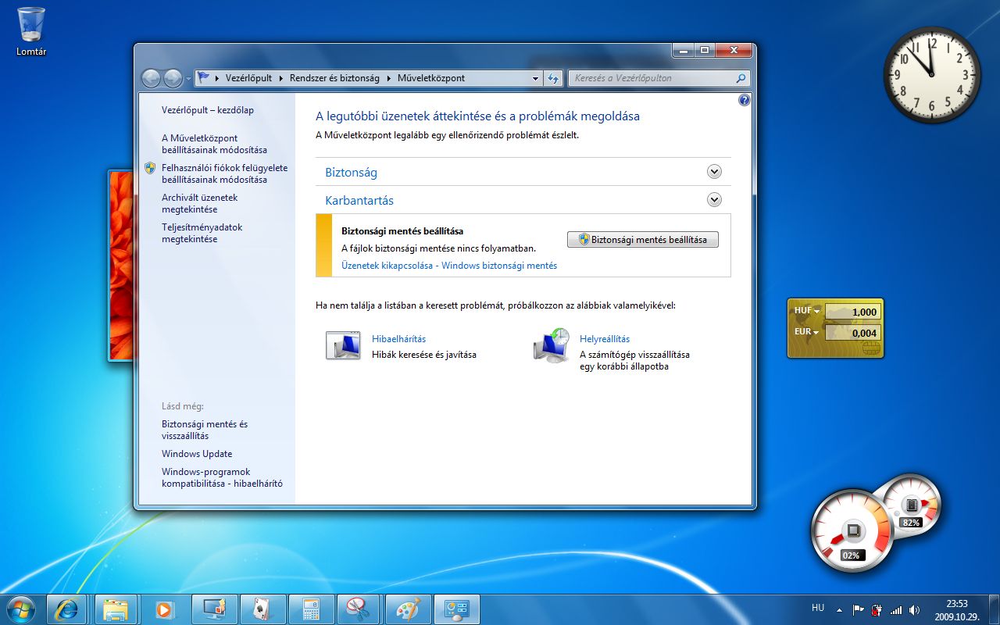Open the Hibaelhárítás troubleshooting icon

(x=343, y=345)
